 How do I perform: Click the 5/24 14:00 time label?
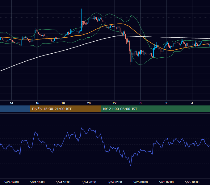pyautogui.click(x=11, y=182)
